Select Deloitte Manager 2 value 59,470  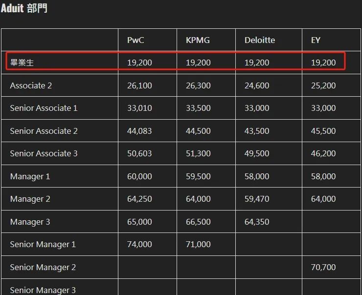coord(257,199)
